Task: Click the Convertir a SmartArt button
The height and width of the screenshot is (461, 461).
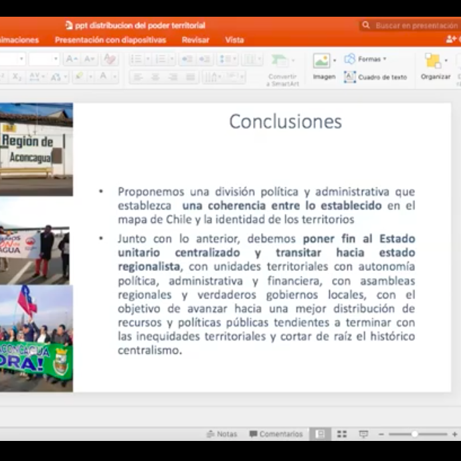Action: (x=282, y=70)
